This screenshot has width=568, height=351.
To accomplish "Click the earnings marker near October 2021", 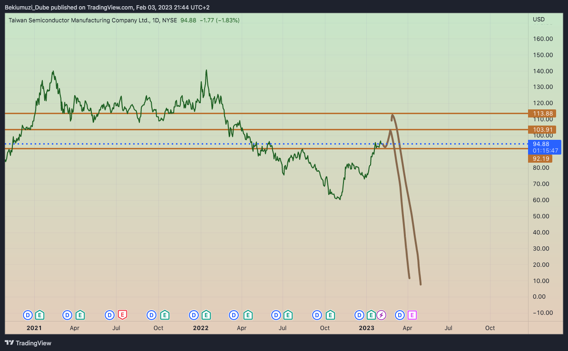I will pyautogui.click(x=165, y=315).
